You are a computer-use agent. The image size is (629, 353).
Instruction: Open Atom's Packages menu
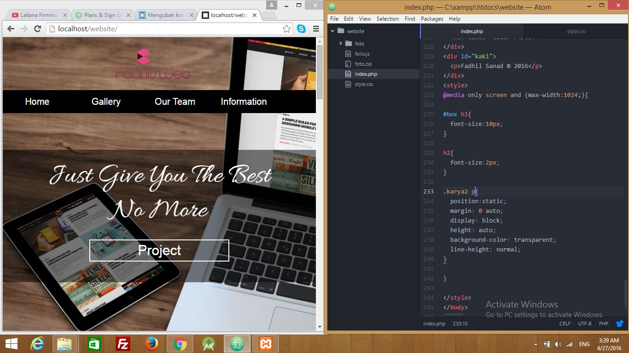point(432,19)
